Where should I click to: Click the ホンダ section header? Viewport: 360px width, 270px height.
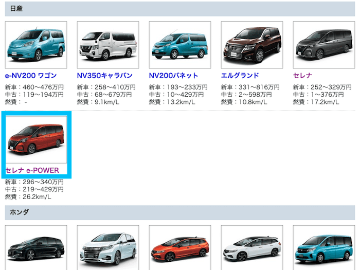coord(180,212)
